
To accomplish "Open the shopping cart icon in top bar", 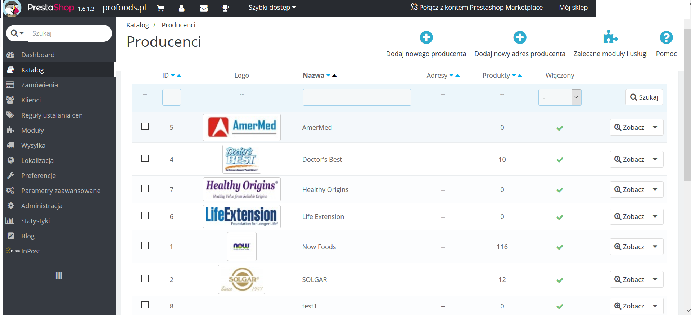I will pos(161,8).
